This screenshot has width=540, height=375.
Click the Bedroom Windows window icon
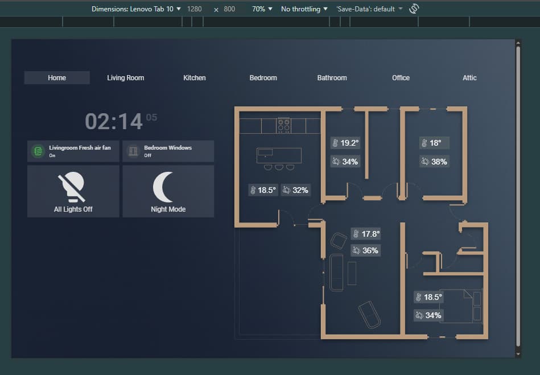point(133,151)
